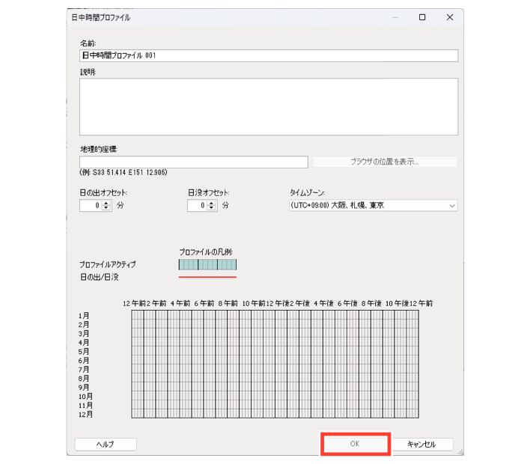Click the 1月 row in the time grid
The height and width of the screenshot is (464, 530).
(274, 315)
